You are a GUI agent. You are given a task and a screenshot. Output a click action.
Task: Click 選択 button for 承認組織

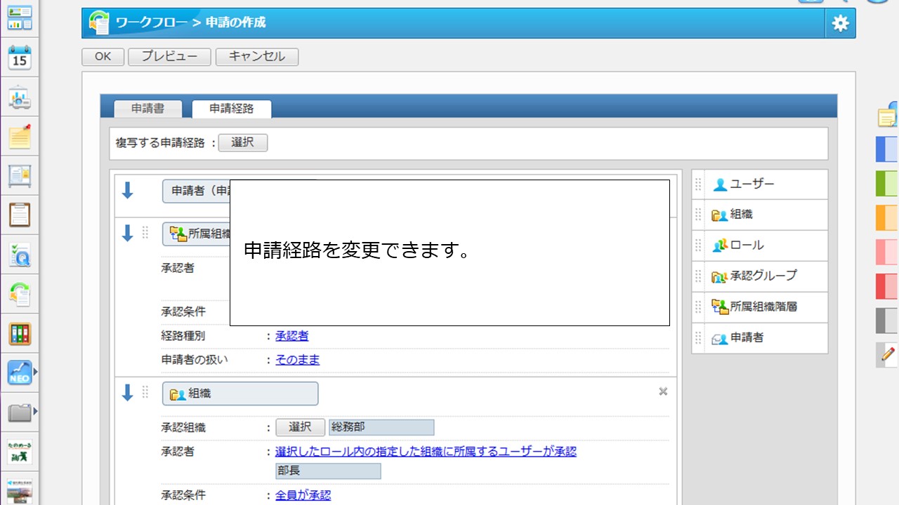click(300, 427)
